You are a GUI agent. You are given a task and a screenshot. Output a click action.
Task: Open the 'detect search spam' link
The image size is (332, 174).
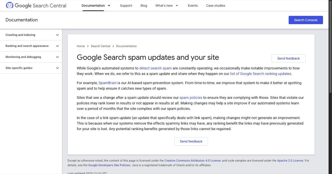click(x=155, y=68)
